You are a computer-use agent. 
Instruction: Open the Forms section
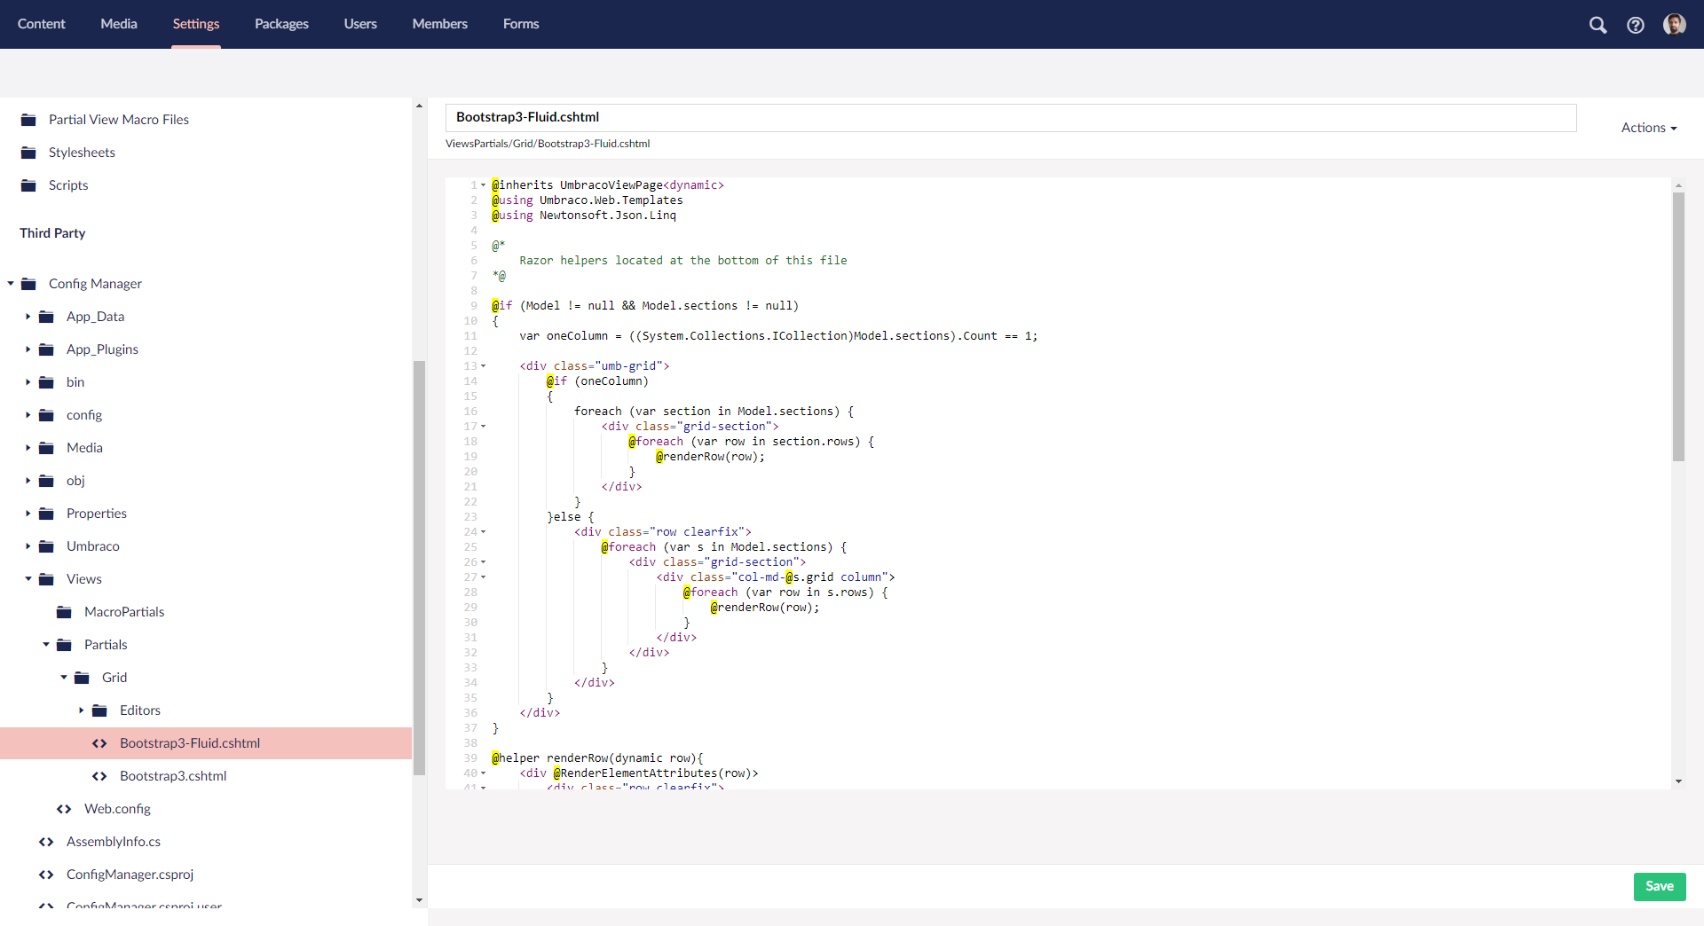click(521, 24)
